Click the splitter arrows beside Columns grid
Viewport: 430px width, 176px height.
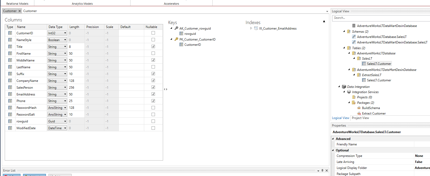[165, 89]
